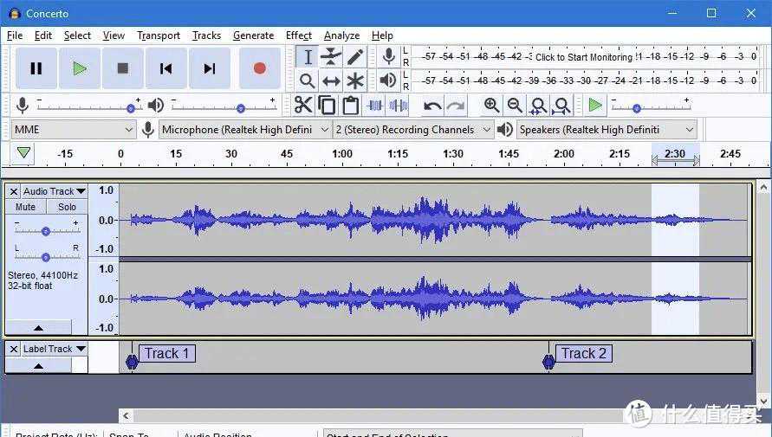The image size is (772, 437).
Task: Close the Audio Track with X
Action: pyautogui.click(x=14, y=191)
